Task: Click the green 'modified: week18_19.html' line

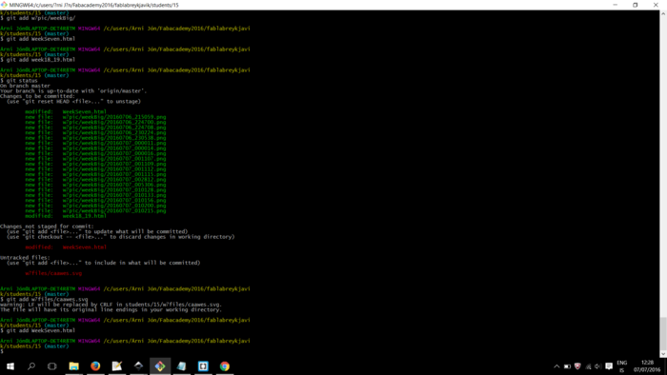Action: [x=66, y=216]
